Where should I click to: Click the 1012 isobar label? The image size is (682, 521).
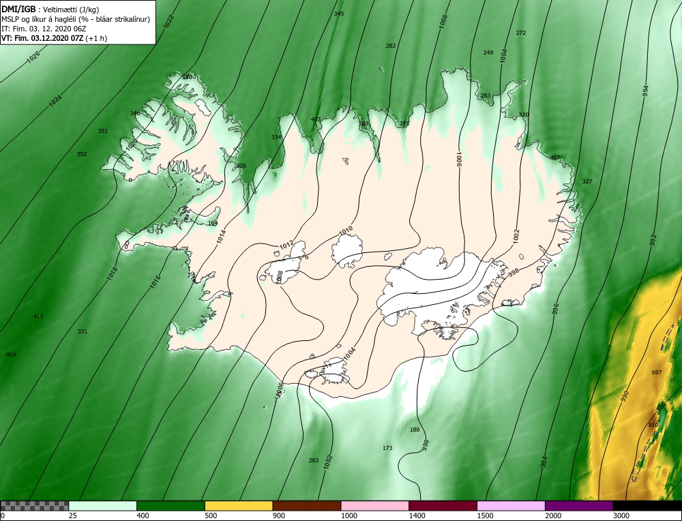[286, 245]
